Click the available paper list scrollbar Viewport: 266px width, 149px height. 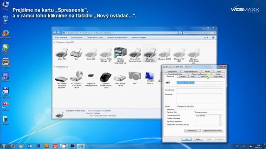[220, 120]
